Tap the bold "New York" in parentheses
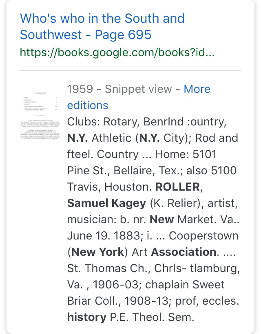This screenshot has width=261, height=334. point(100,252)
